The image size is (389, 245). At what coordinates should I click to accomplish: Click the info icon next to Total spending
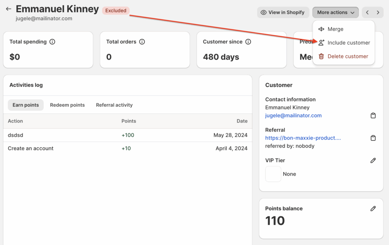52,42
